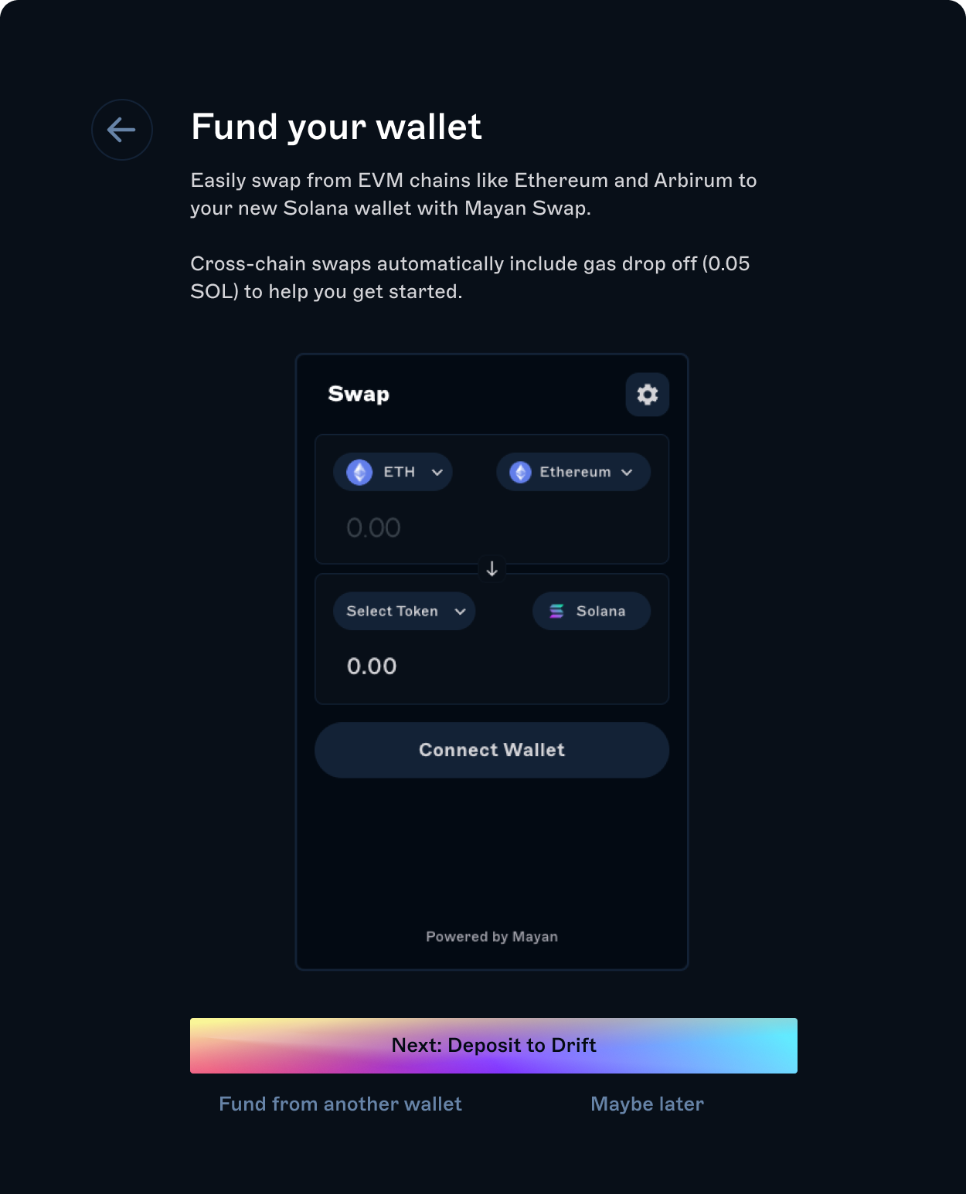Choose Fund from another wallet link

340,1104
